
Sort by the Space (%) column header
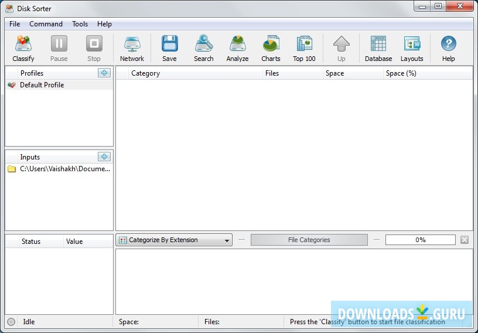[428, 73]
